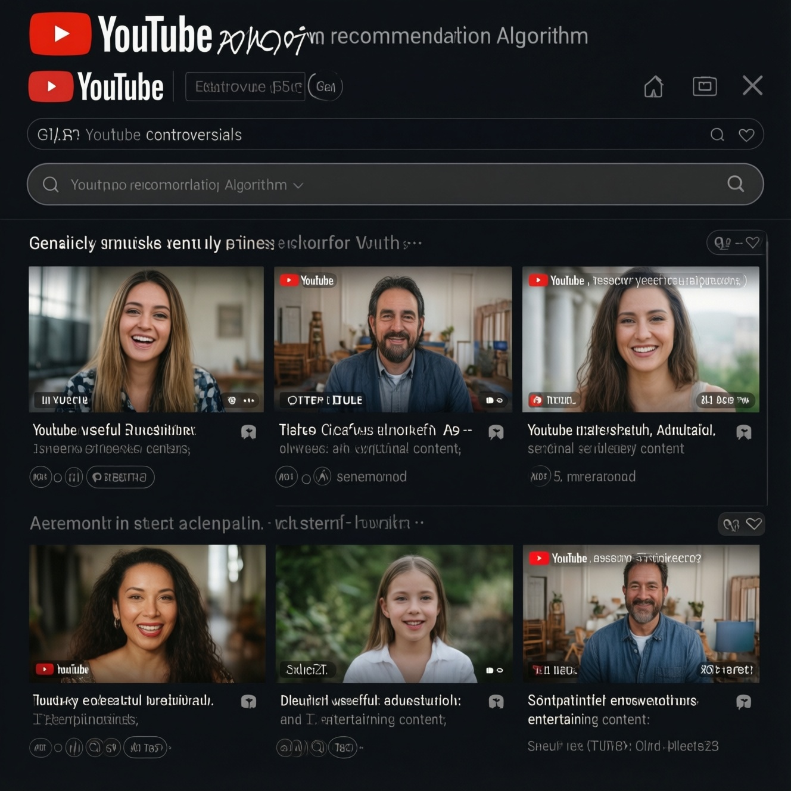Image resolution: width=791 pixels, height=791 pixels.
Task: Click the bookmark icon beside 'Youtube useful' card title
Action: pyautogui.click(x=248, y=432)
